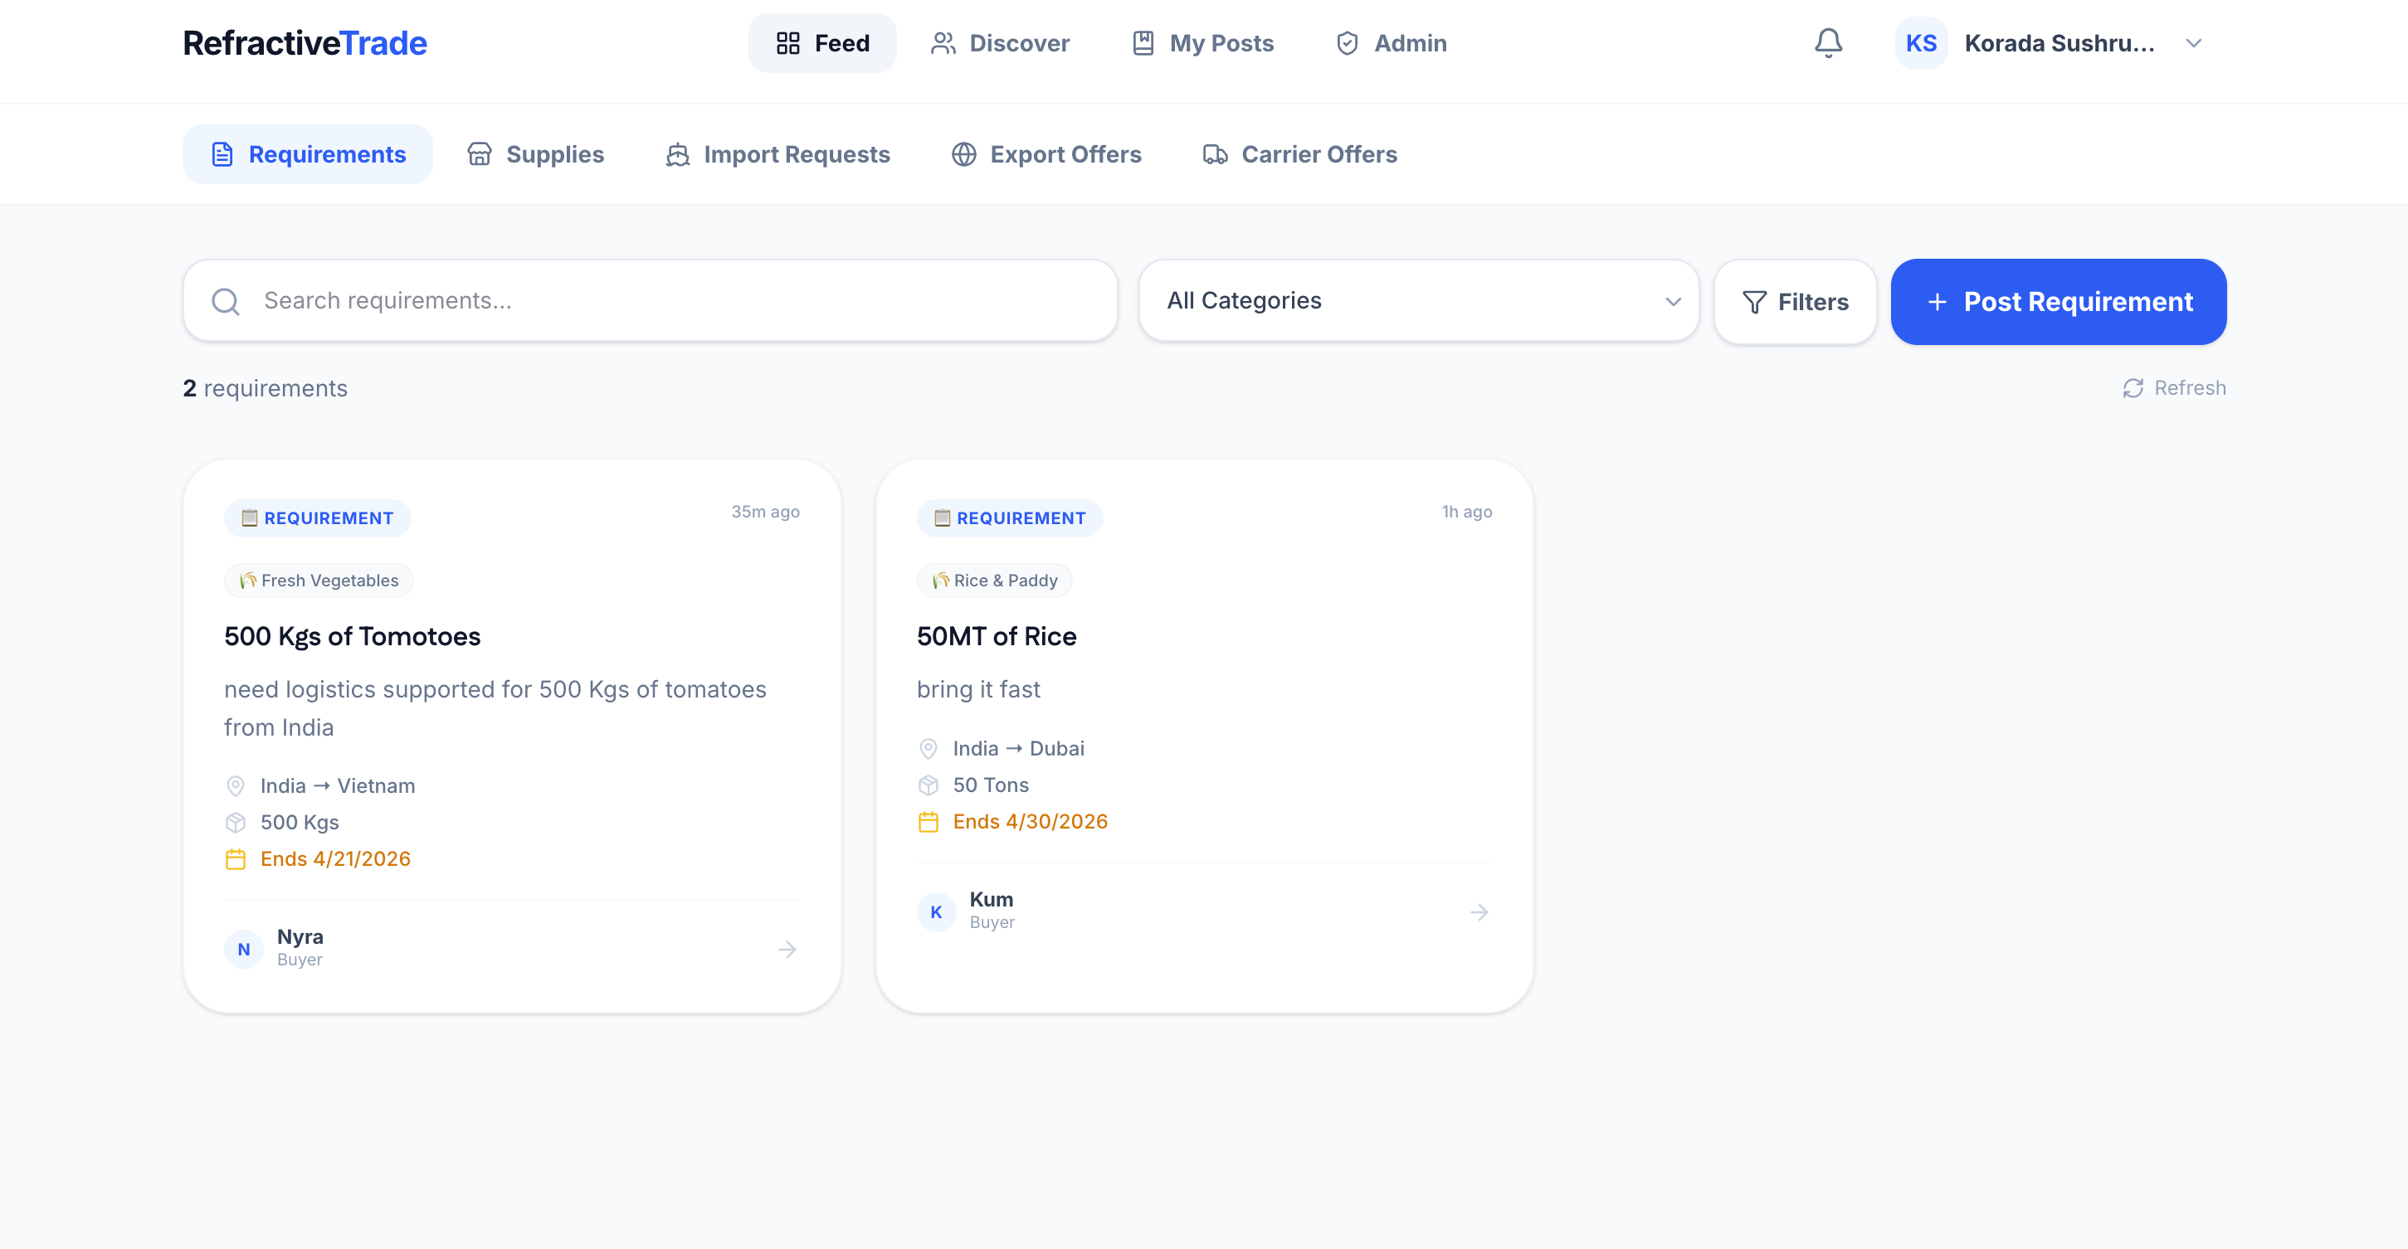Switch to the Import Requests tab
2408x1249 pixels.
(x=777, y=154)
